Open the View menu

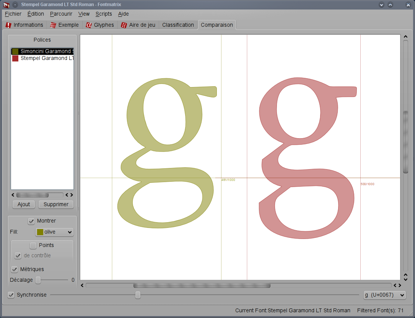click(x=84, y=14)
